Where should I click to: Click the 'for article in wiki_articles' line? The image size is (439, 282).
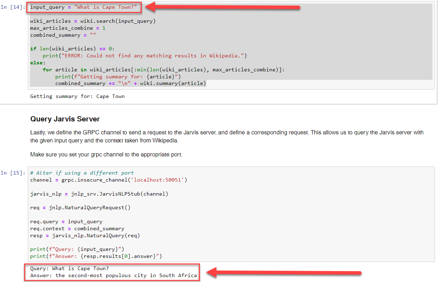[x=163, y=70]
